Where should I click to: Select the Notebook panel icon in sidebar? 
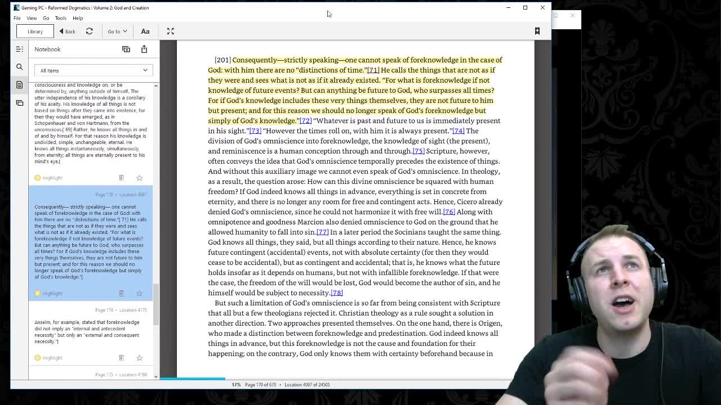pyautogui.click(x=19, y=85)
